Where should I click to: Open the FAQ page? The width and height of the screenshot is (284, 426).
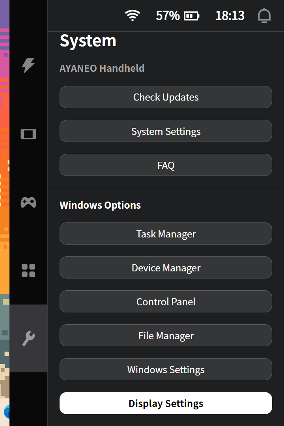click(166, 165)
